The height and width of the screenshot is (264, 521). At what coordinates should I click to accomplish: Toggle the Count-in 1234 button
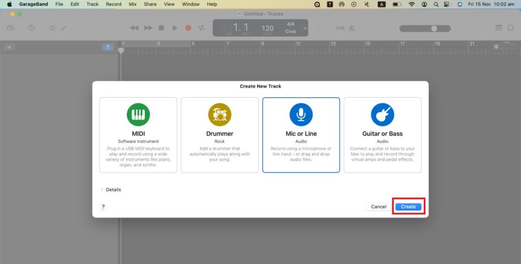click(339, 28)
